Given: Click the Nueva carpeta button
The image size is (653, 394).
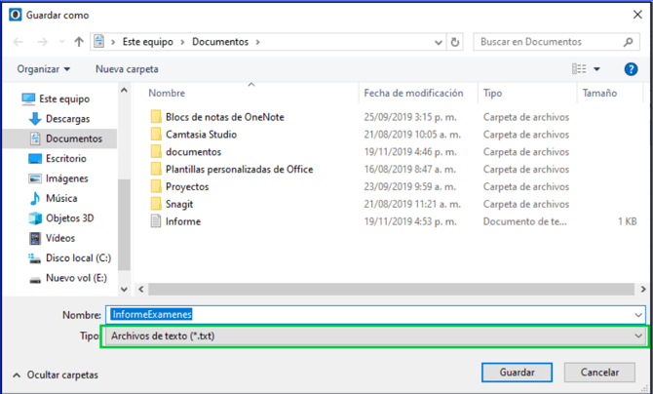Looking at the screenshot, I should [x=127, y=69].
